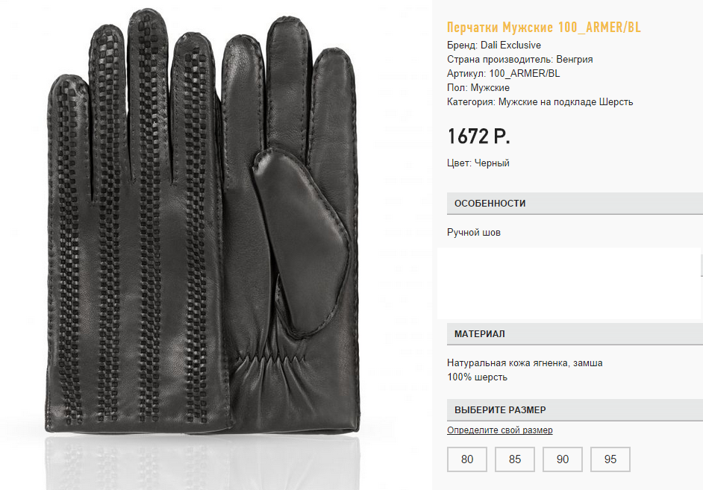The height and width of the screenshot is (490, 703).
Task: Click the Ручной шов feature text
Action: pos(473,233)
